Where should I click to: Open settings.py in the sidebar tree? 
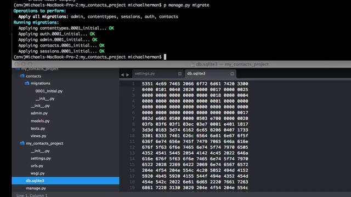pyautogui.click(x=41, y=158)
